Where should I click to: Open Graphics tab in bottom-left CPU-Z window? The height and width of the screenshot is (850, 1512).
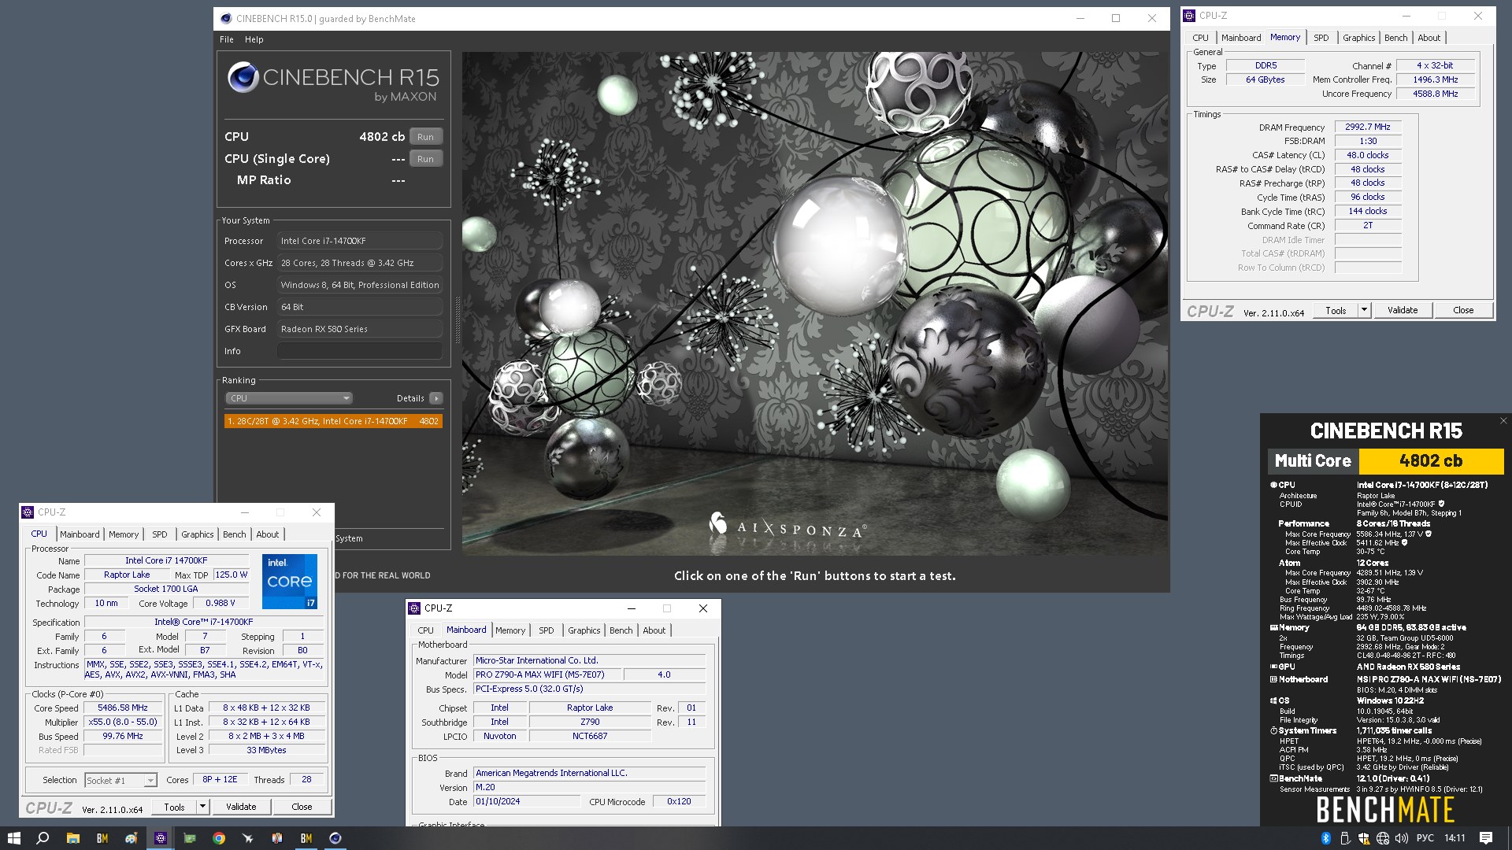(x=197, y=534)
